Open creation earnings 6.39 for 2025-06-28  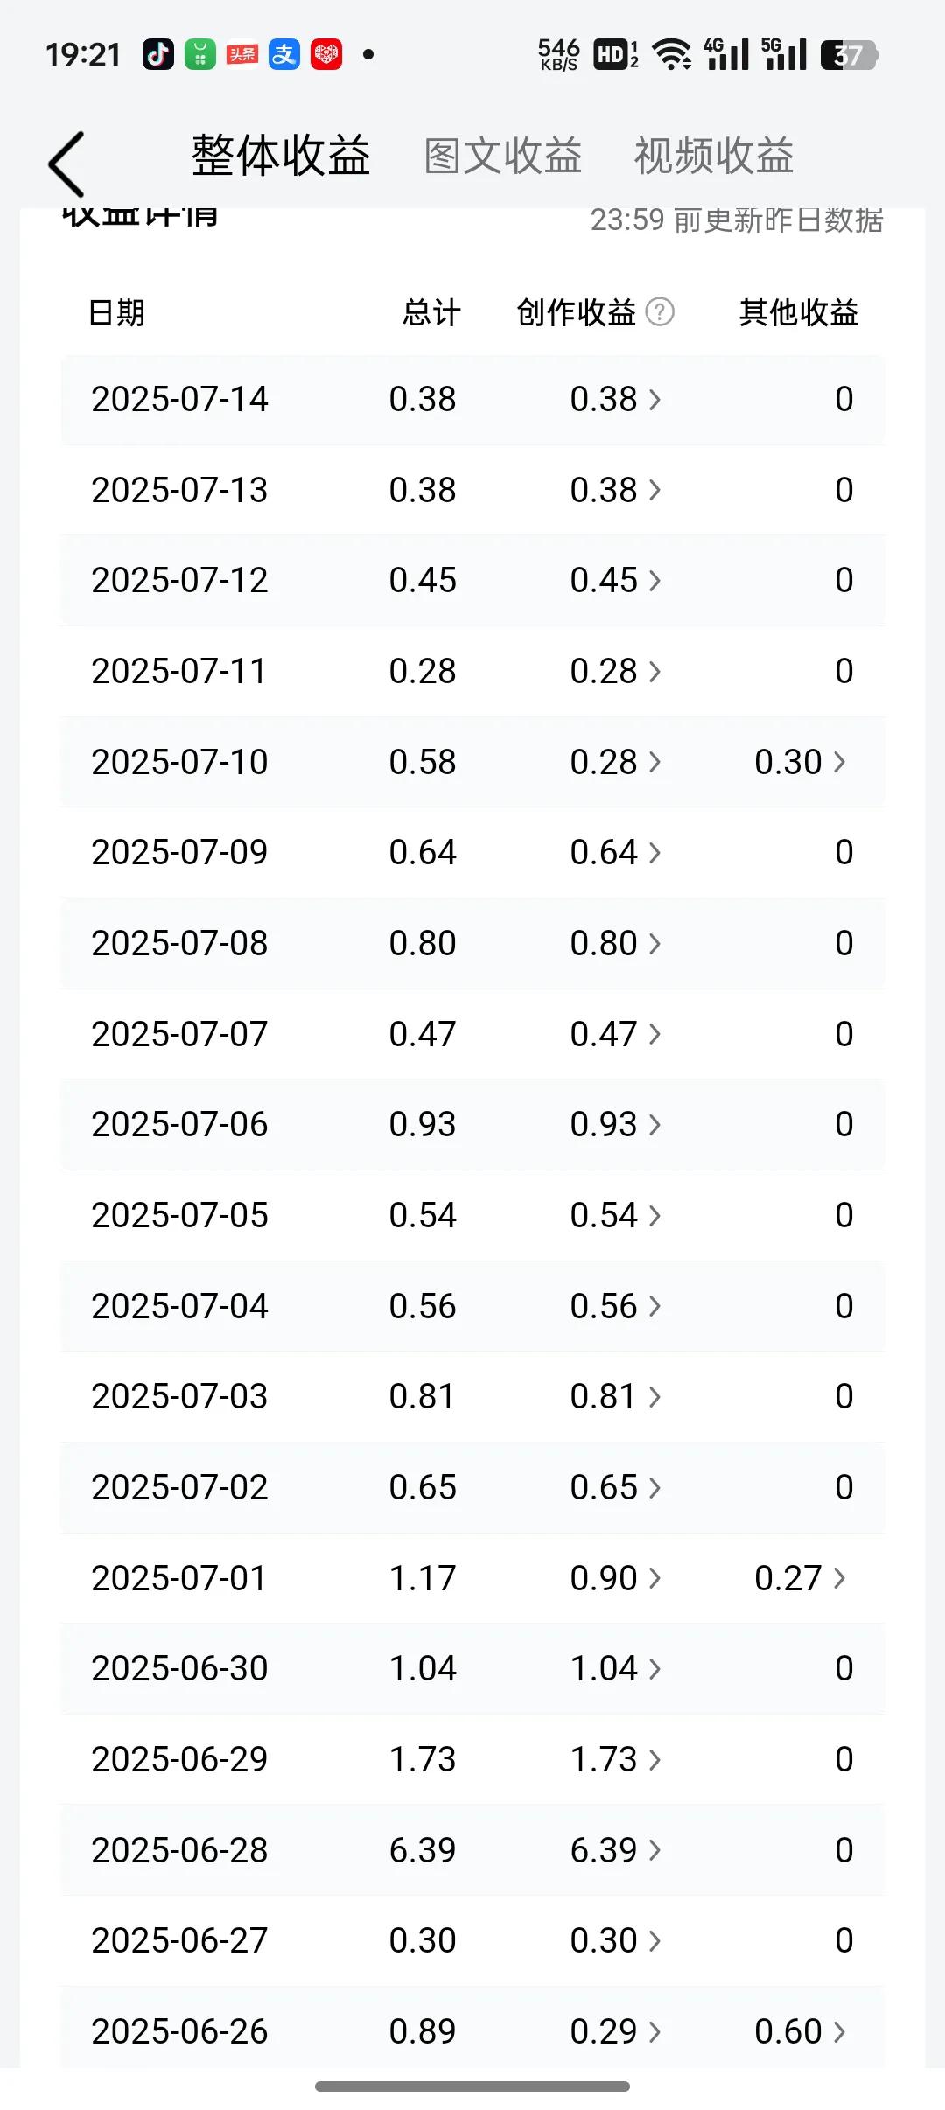[x=615, y=1850]
